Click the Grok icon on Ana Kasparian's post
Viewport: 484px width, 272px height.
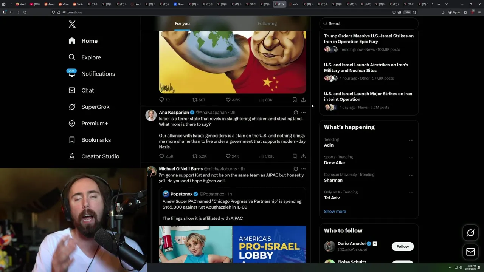point(296,112)
